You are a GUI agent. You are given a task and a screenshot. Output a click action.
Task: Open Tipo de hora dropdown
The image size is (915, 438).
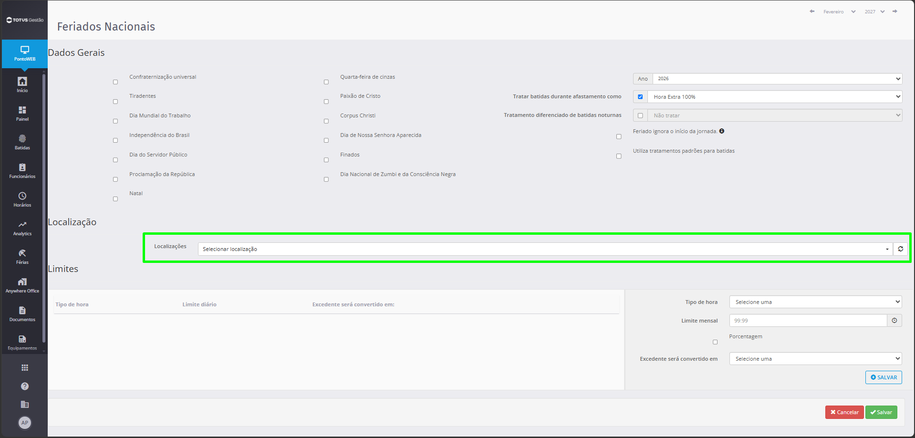pyautogui.click(x=815, y=302)
